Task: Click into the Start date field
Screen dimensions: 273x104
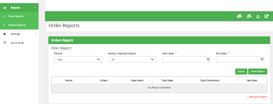Action: click(184, 60)
